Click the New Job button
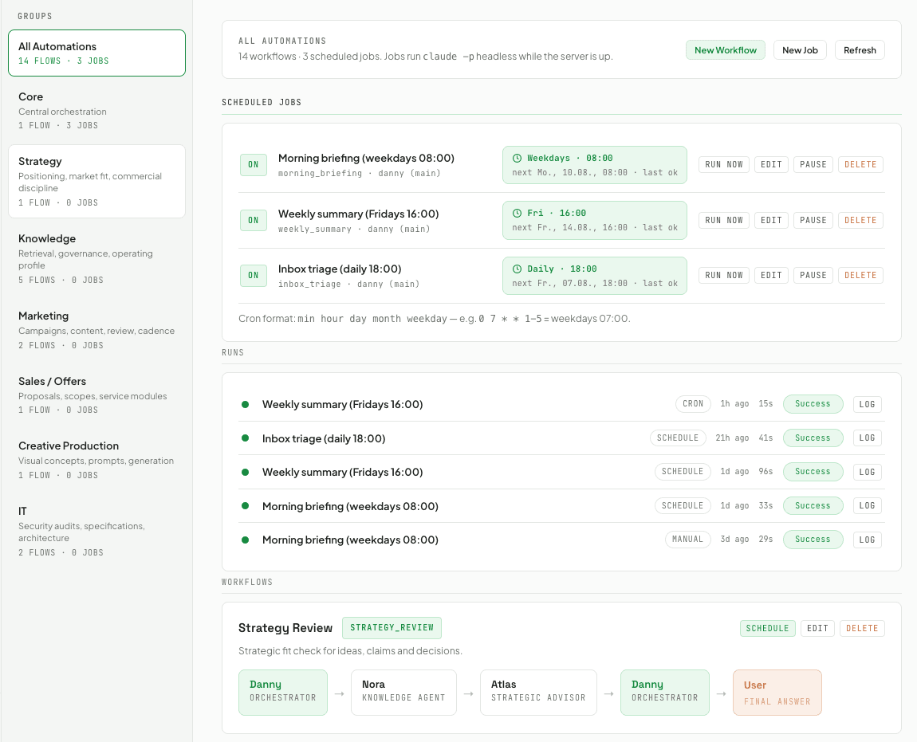The image size is (917, 742). coord(800,50)
